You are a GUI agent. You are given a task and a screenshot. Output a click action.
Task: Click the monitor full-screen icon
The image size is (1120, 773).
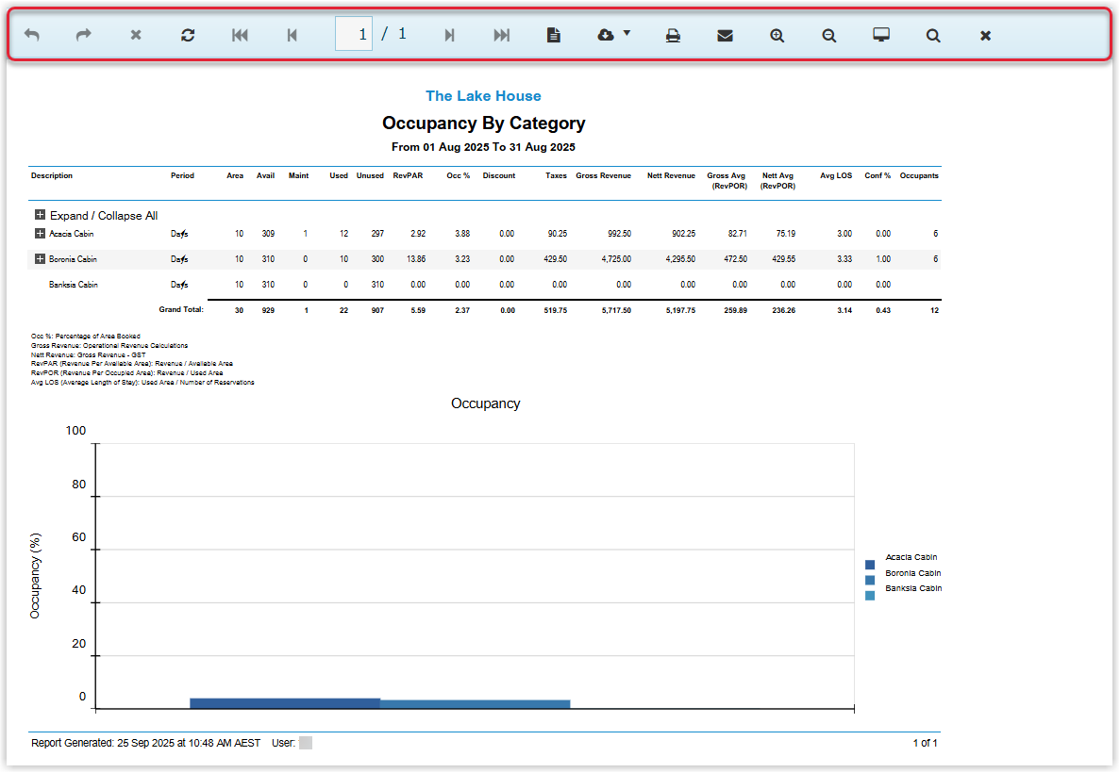(x=881, y=35)
